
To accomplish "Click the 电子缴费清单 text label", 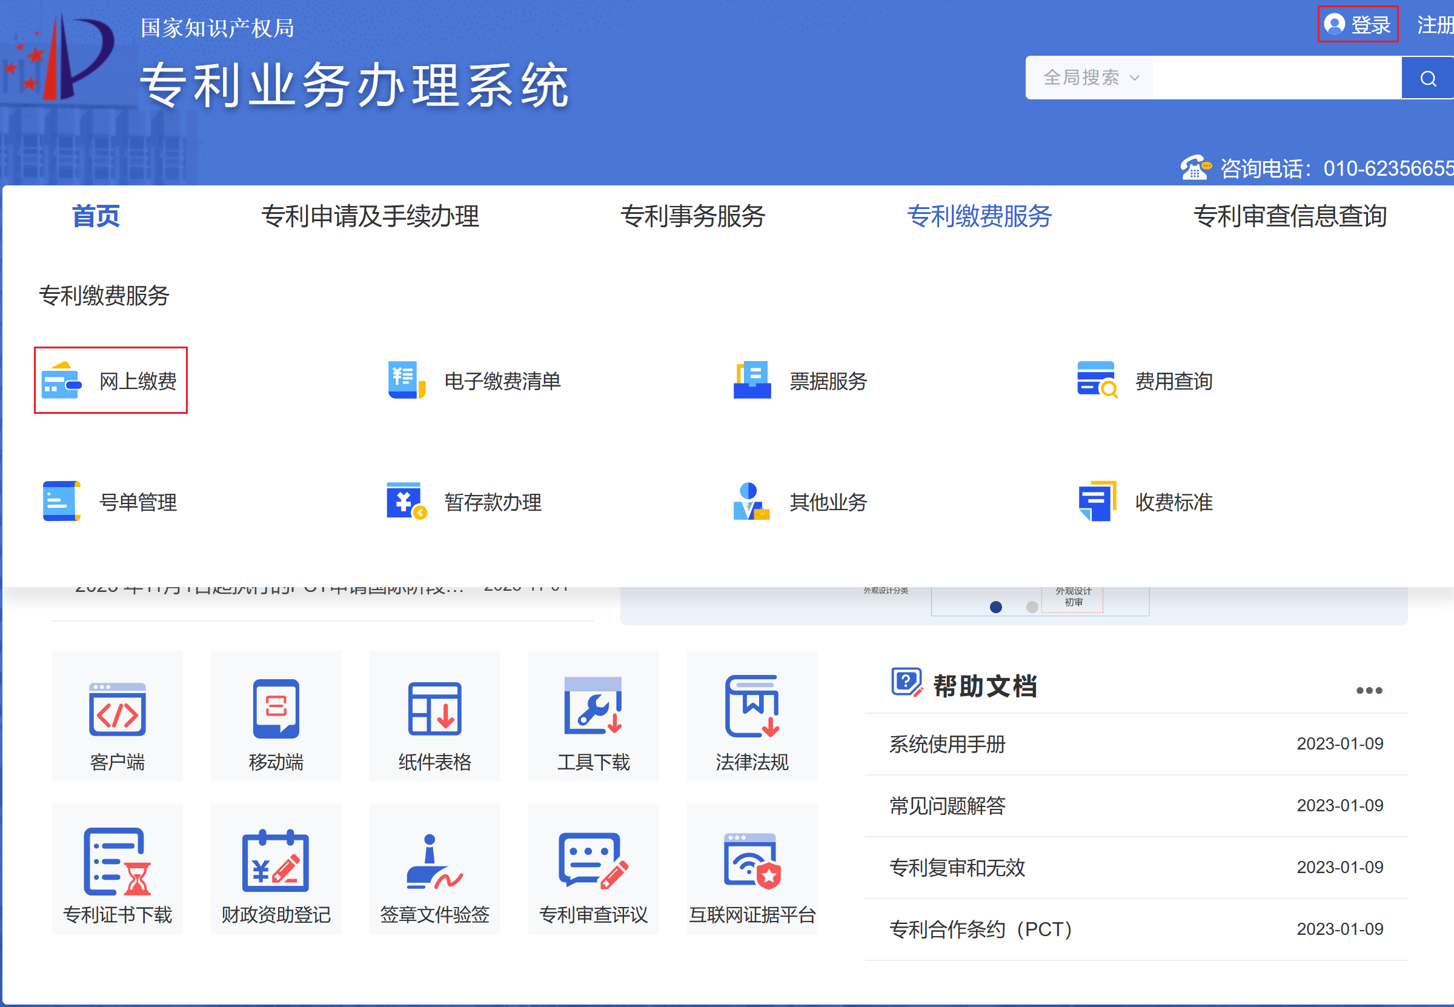I will [503, 381].
